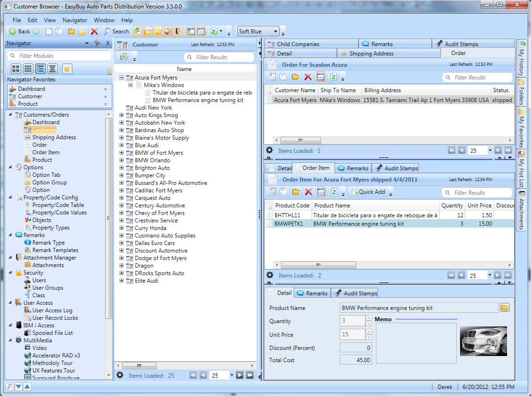Open the Navigator panel dropdown arrow
This screenshot has height=396, width=531.
[87, 43]
